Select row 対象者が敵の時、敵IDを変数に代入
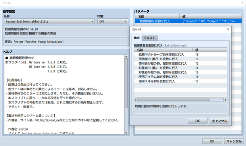Screen dimensions: 246x146 (x=181, y=72)
